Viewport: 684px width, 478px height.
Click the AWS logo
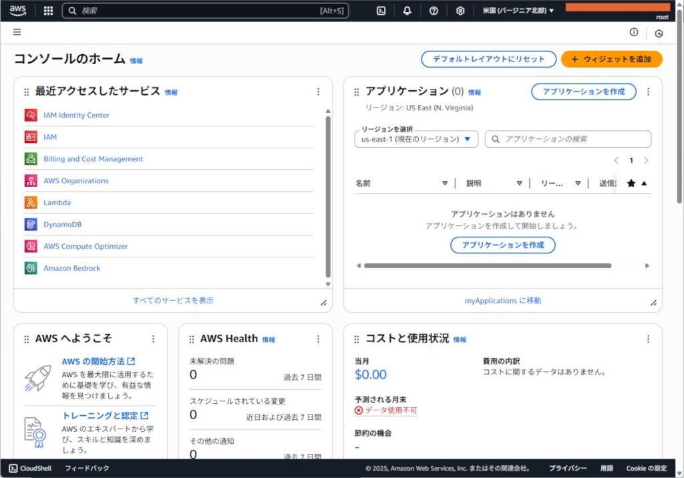click(18, 11)
